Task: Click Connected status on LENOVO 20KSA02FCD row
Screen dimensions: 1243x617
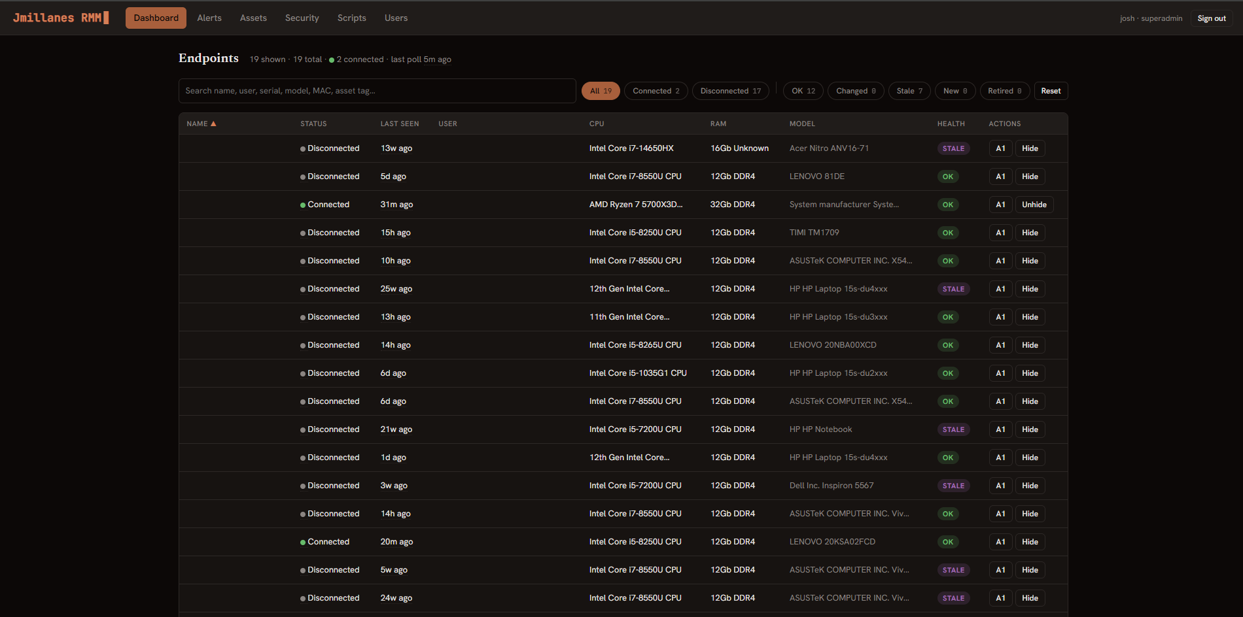Action: click(324, 542)
